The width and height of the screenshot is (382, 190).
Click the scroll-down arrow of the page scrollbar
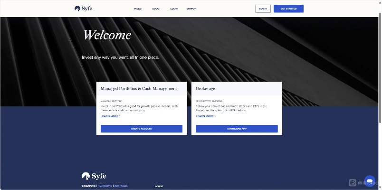click(380, 188)
